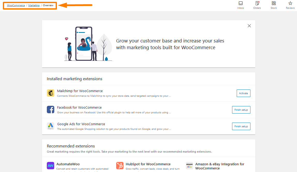The width and height of the screenshot is (297, 172).
Task: Click the Mailchimp logo icon
Action: pyautogui.click(x=50, y=93)
